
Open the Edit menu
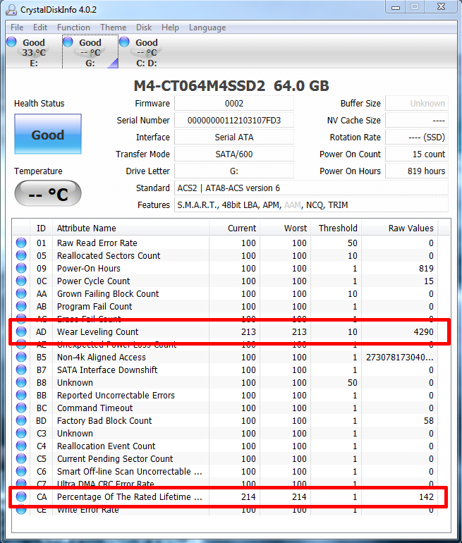coord(39,28)
